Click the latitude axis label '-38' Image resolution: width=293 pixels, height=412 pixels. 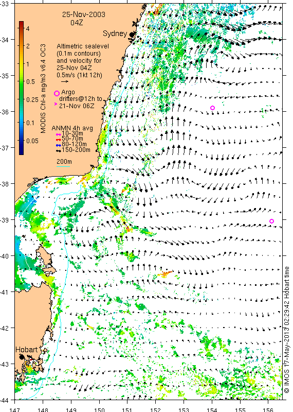click(x=4, y=184)
